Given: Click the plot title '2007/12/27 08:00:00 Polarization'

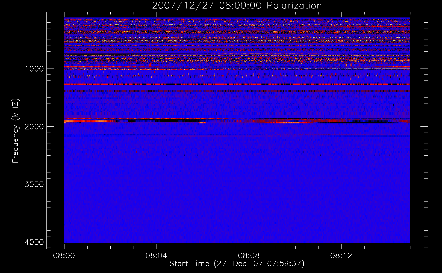Looking at the screenshot, I should pyautogui.click(x=237, y=6).
